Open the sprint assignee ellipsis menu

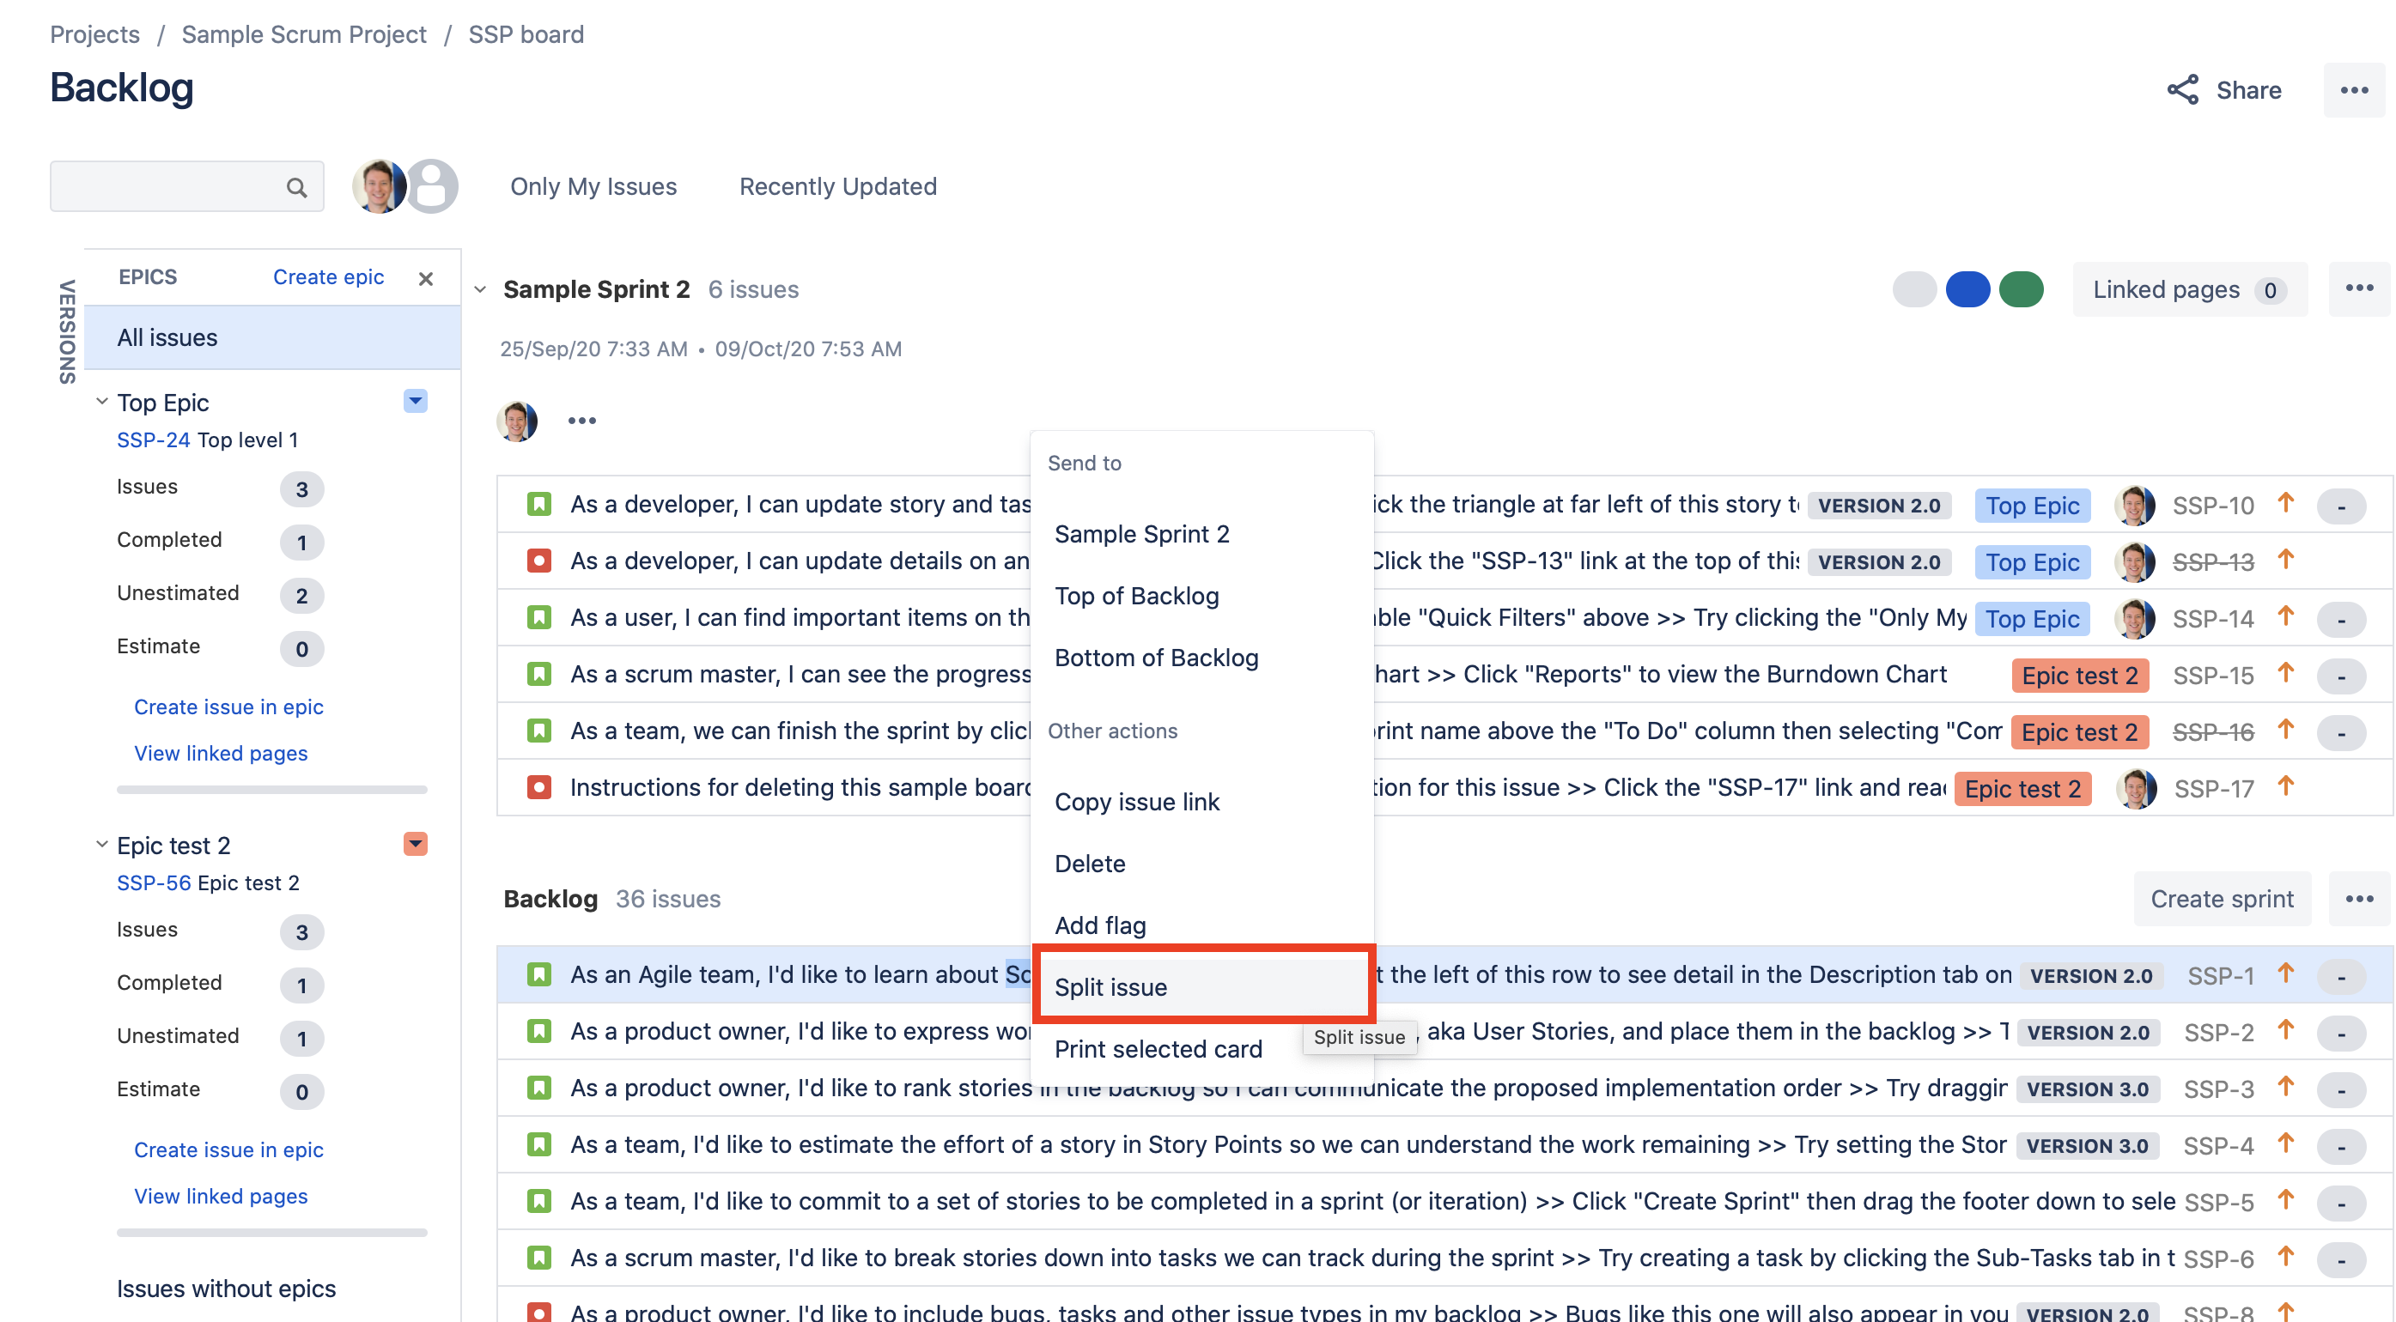click(581, 421)
